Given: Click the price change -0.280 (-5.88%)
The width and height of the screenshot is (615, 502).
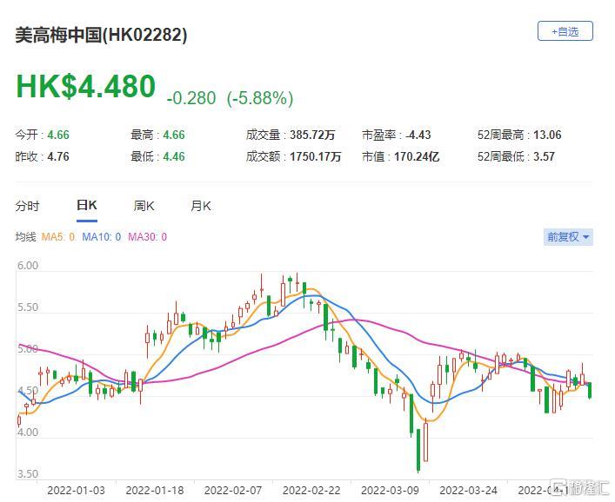Looking at the screenshot, I should coord(230,98).
